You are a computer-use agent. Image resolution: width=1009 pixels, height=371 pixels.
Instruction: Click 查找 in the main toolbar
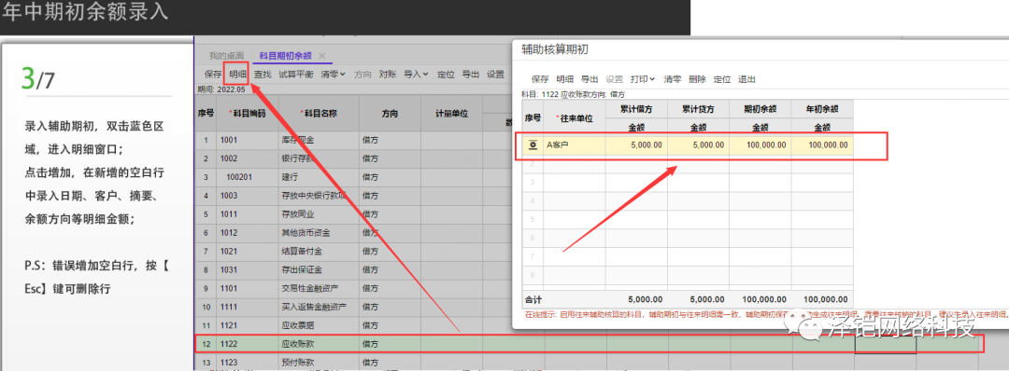[263, 75]
